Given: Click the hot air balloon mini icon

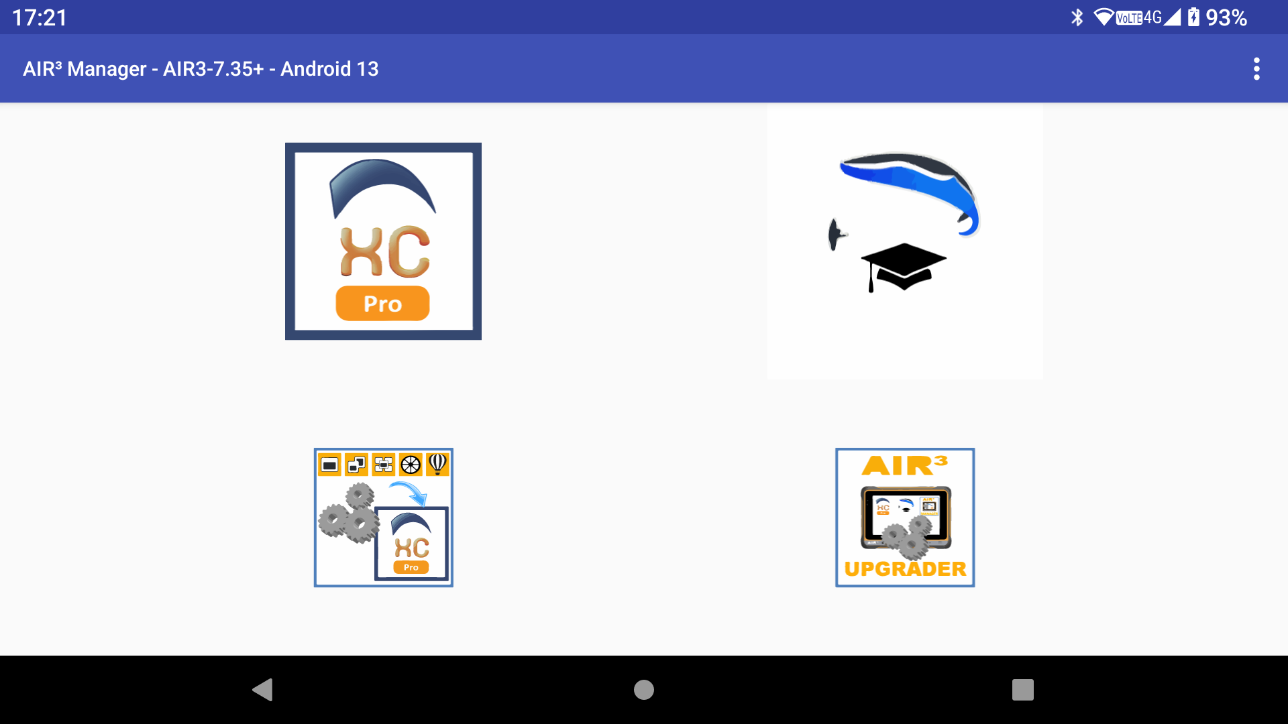Looking at the screenshot, I should (437, 464).
